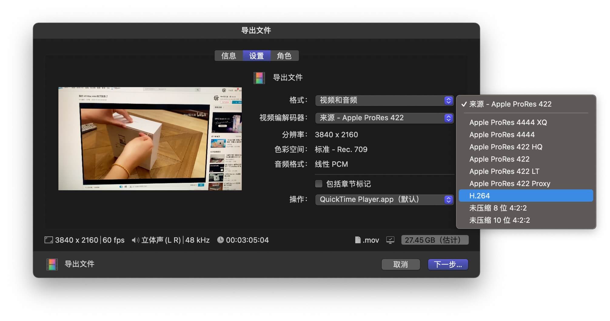Click the 导出文件 title bar text

click(256, 30)
